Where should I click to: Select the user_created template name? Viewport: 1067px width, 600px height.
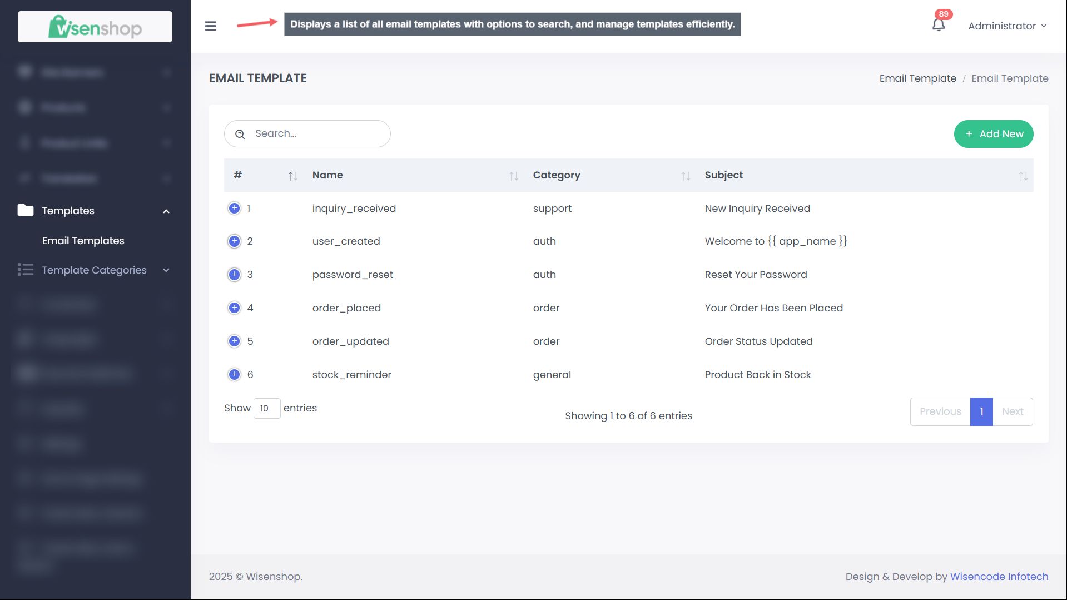(x=346, y=241)
